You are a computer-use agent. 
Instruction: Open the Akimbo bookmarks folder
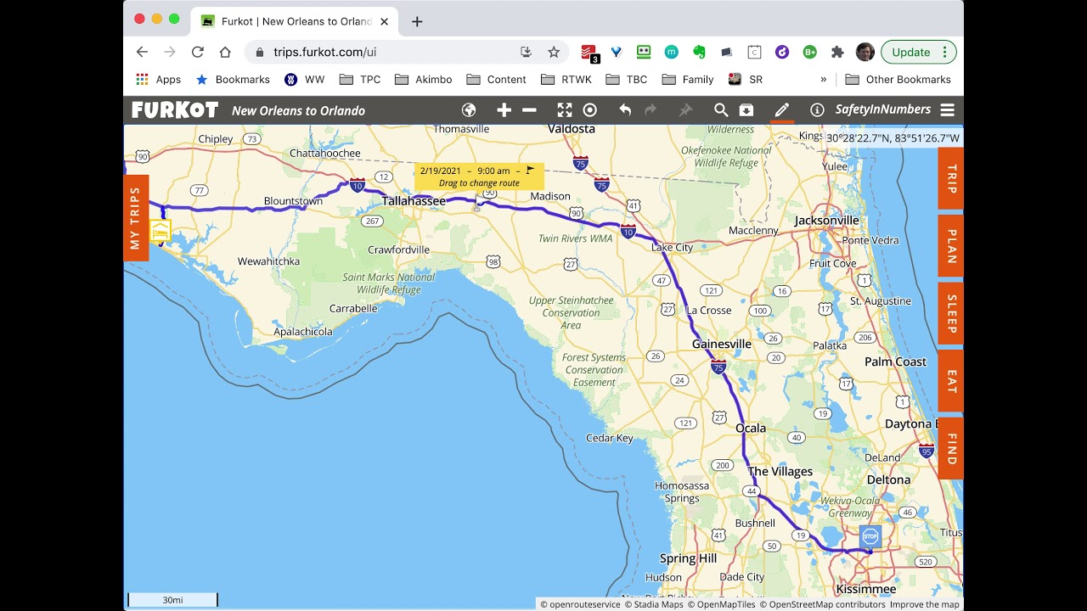point(424,79)
